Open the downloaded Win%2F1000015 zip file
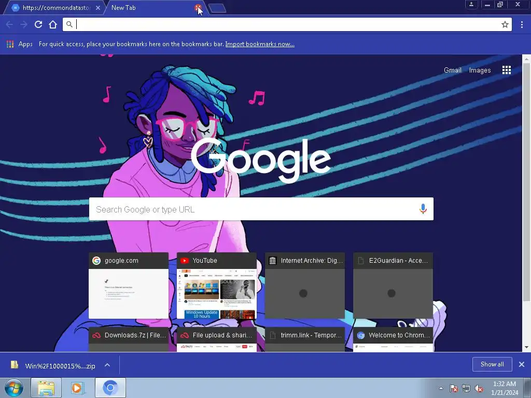The width and height of the screenshot is (531, 398). click(x=54, y=365)
